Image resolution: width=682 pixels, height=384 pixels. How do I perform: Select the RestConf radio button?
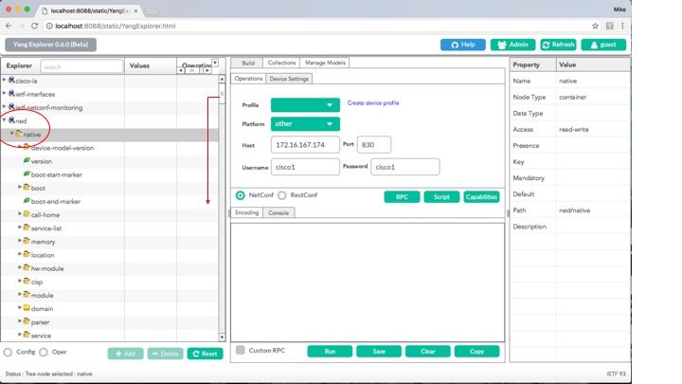click(x=282, y=195)
